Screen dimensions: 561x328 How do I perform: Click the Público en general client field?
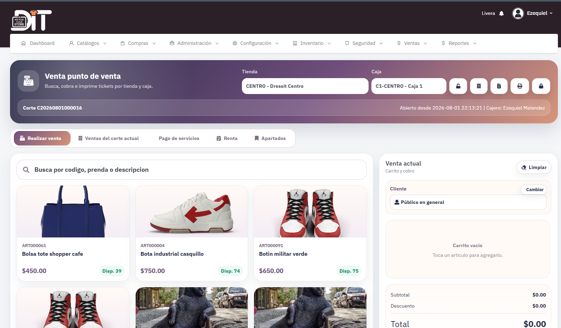pyautogui.click(x=468, y=202)
